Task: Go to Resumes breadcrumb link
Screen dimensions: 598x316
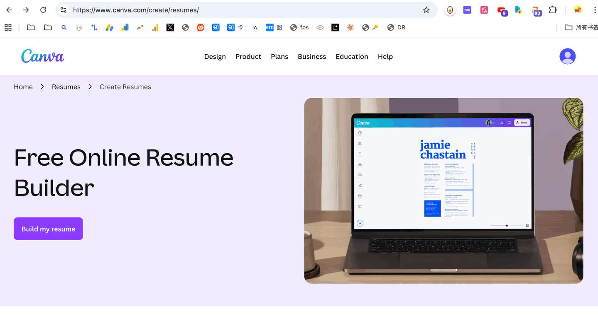Action: pos(66,87)
